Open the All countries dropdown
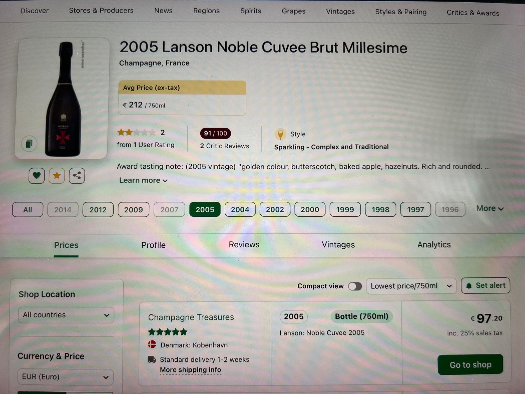Viewport: 525px width, 394px height. (66, 315)
